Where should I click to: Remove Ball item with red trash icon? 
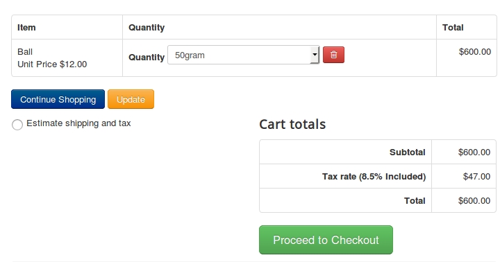333,55
